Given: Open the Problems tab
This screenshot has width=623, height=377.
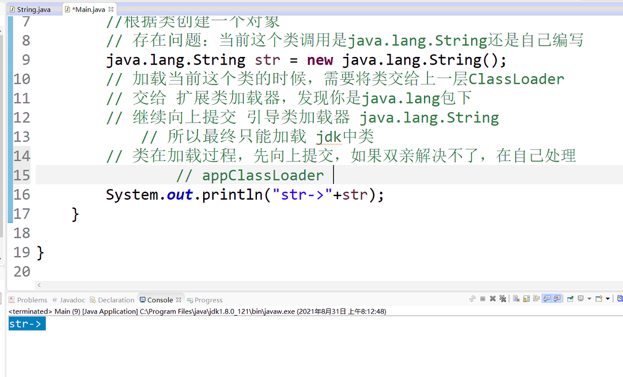Looking at the screenshot, I should [28, 300].
